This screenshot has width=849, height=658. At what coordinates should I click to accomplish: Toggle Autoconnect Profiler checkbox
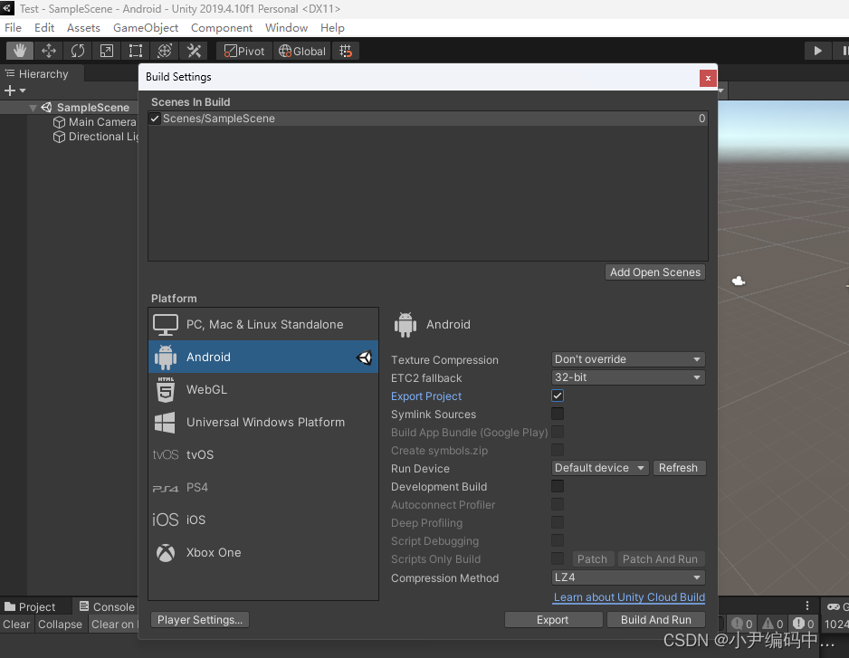tap(558, 505)
